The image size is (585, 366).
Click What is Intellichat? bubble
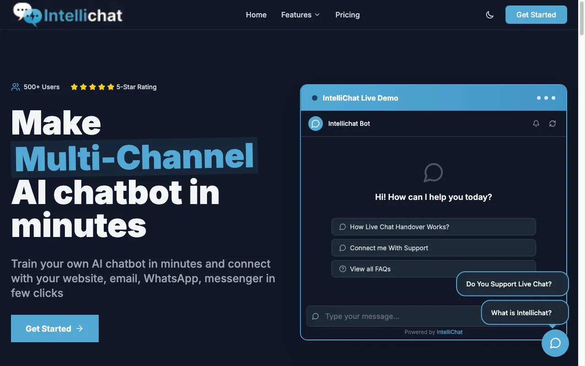pos(525,313)
